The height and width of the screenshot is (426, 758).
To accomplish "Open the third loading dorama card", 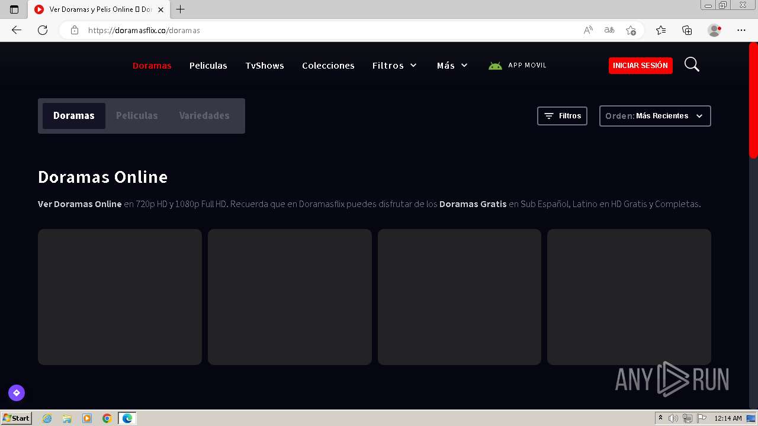I will coord(460,297).
